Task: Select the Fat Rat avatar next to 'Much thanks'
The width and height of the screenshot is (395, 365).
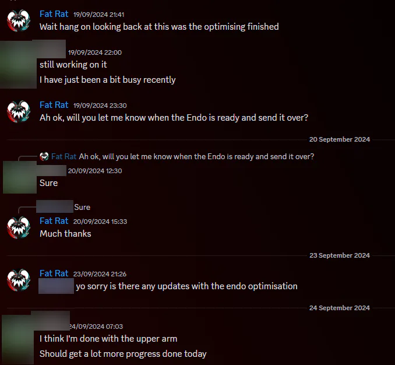Action: click(19, 227)
